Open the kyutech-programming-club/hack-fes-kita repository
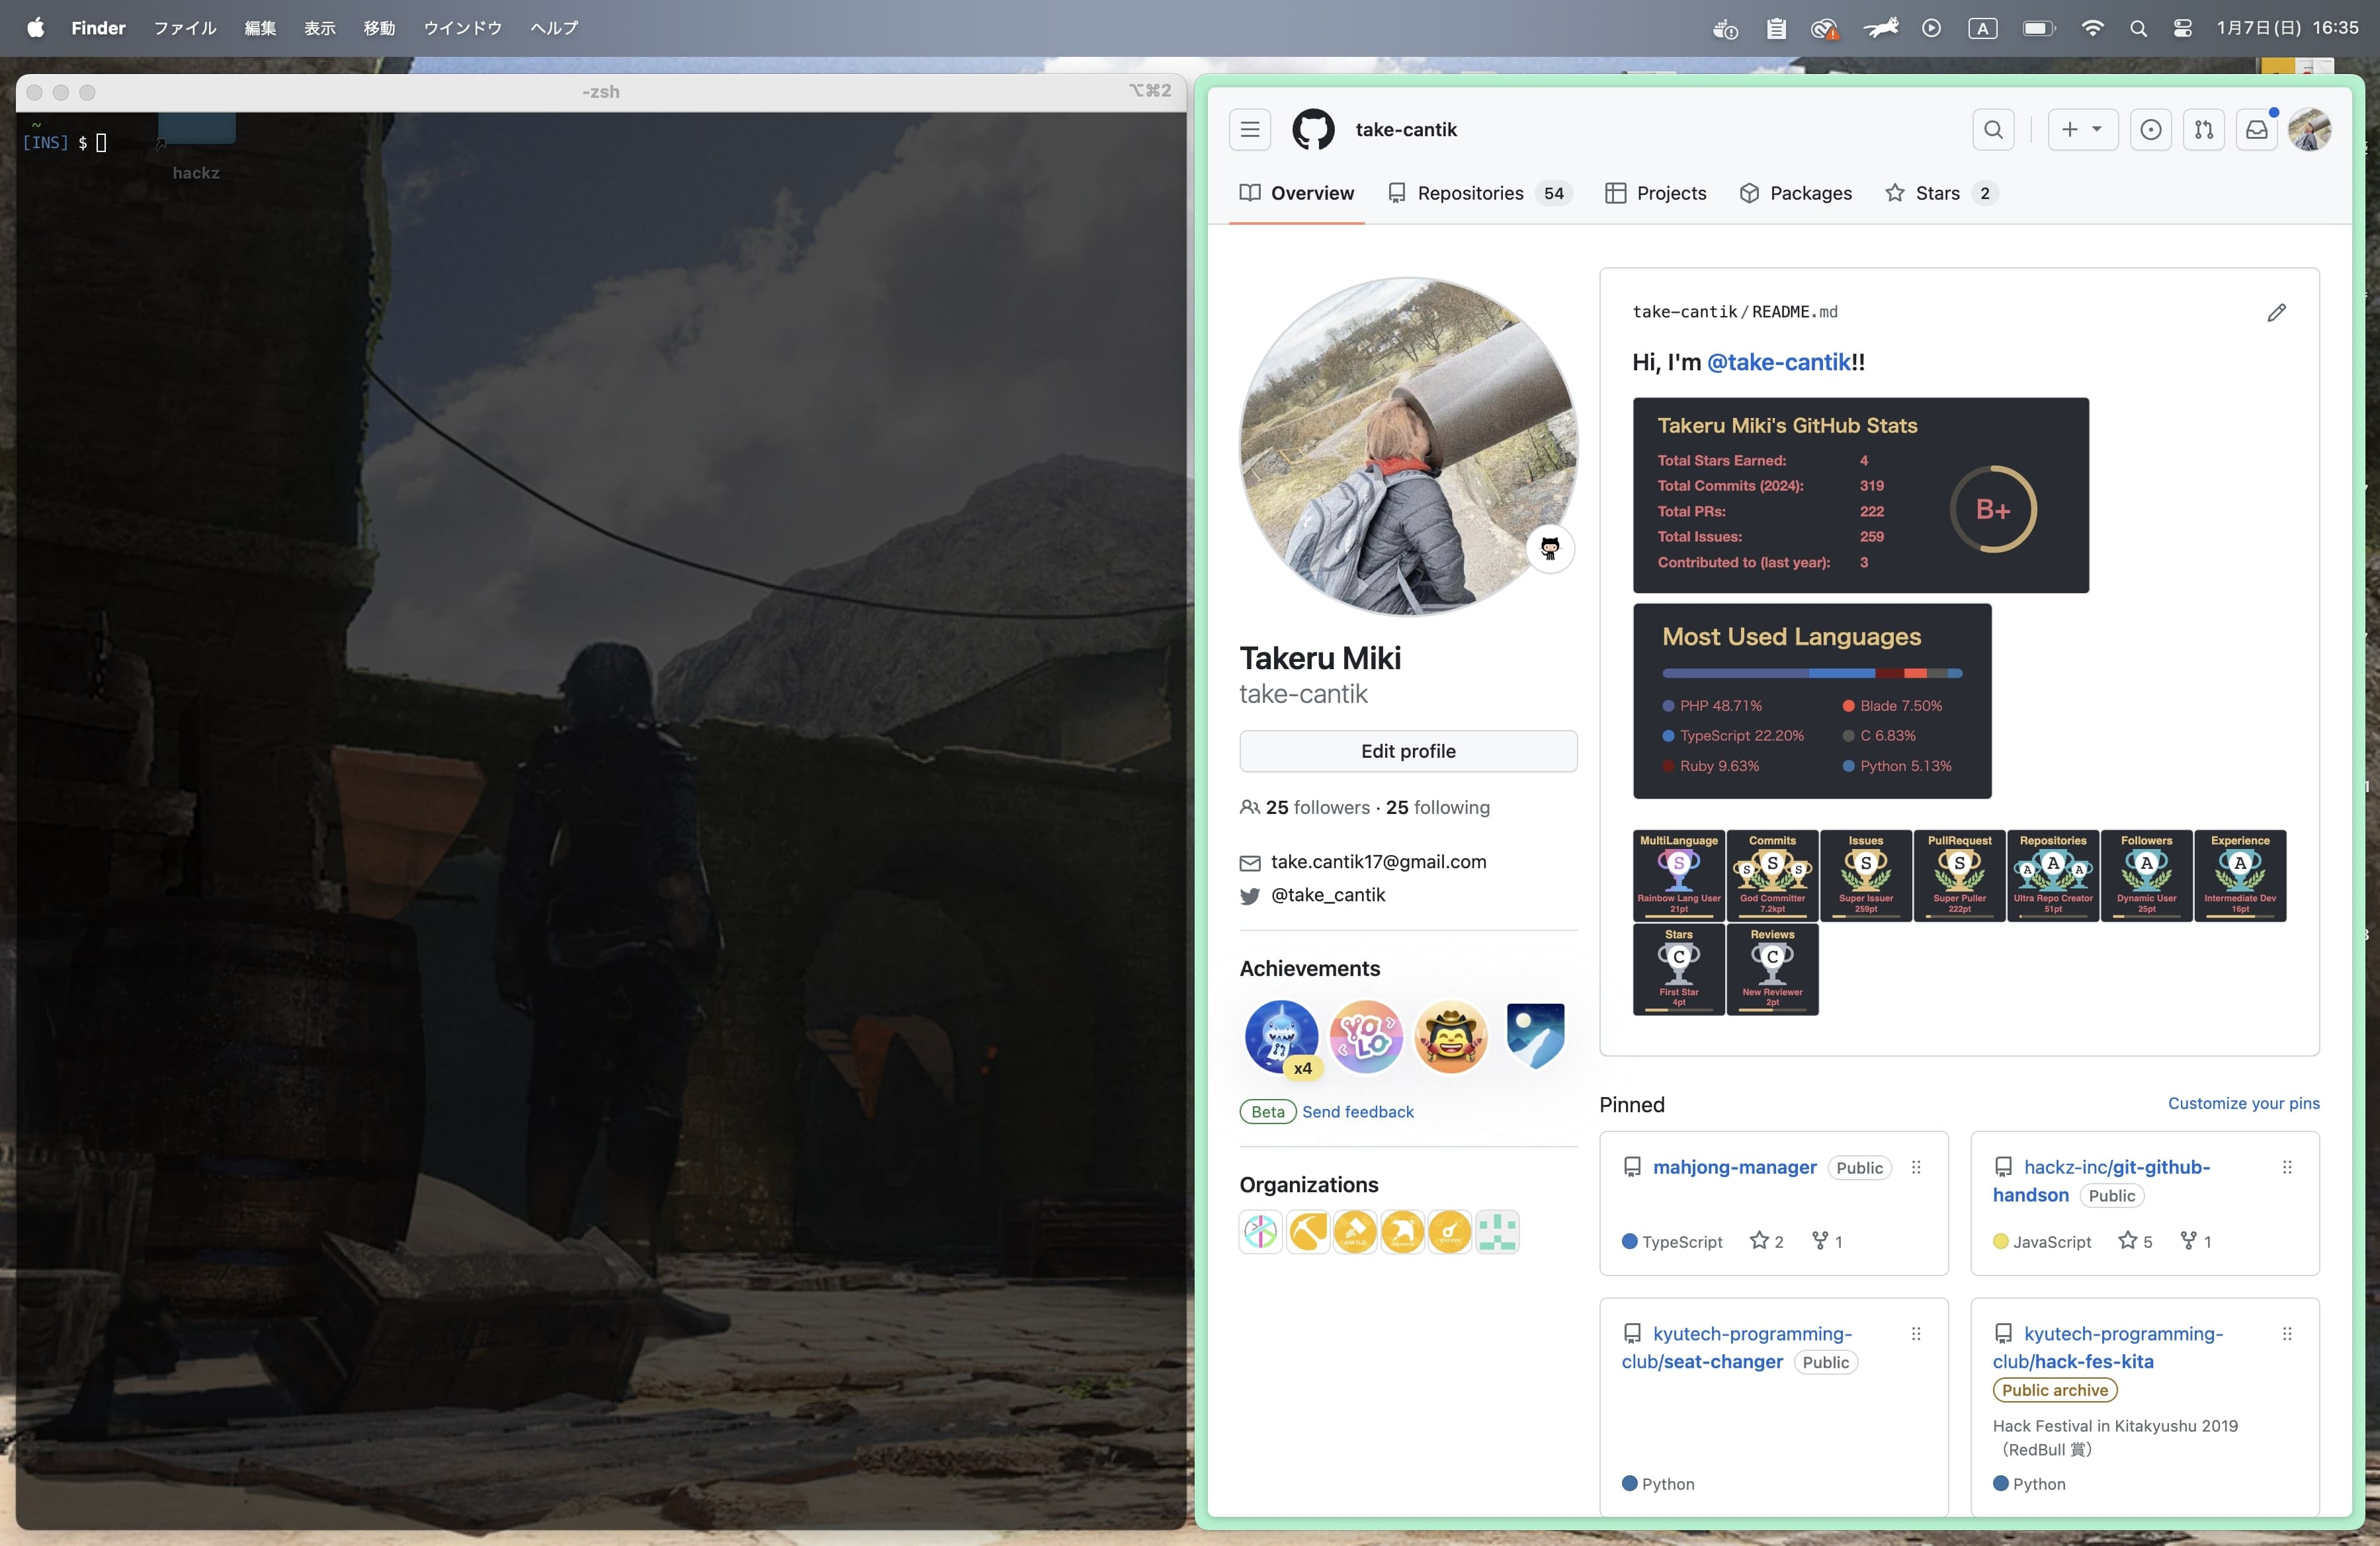This screenshot has width=2380, height=1546. (x=2107, y=1347)
